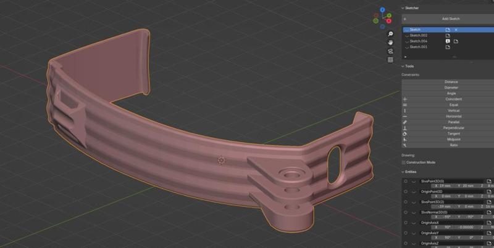Toggle the camera view icon
Image resolution: width=494 pixels, height=248 pixels.
tap(391, 51)
